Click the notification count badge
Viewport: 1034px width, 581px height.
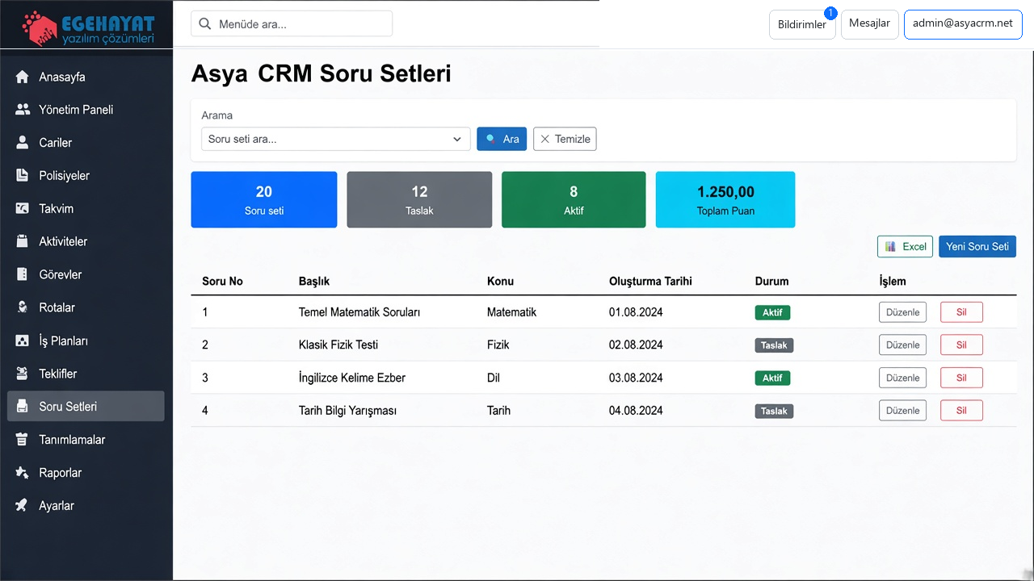pos(830,13)
